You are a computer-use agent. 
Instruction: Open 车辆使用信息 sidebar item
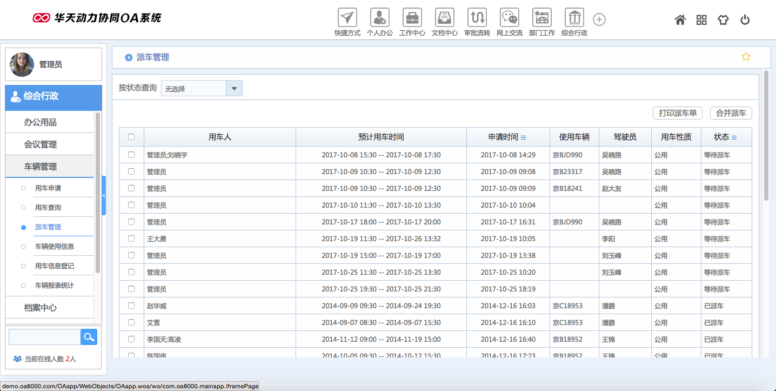pos(55,247)
